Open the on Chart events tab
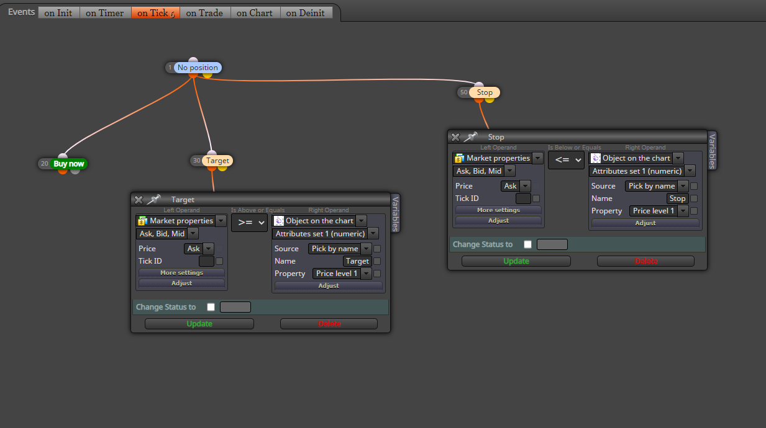 click(x=255, y=12)
